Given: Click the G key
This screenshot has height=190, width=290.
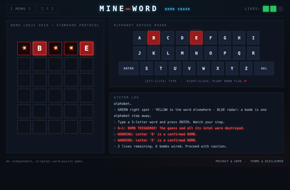Looking at the screenshot, I should coord(225,38).
